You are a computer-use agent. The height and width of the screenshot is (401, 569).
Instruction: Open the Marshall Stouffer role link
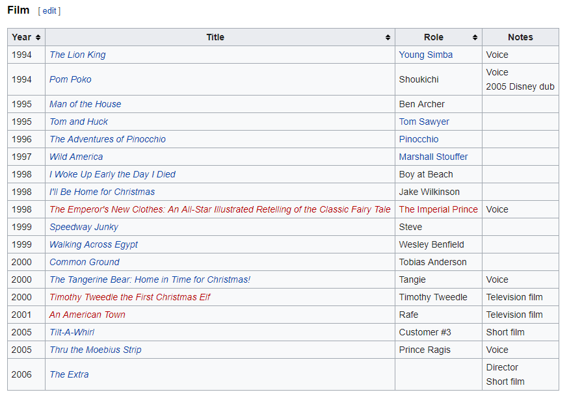point(433,157)
